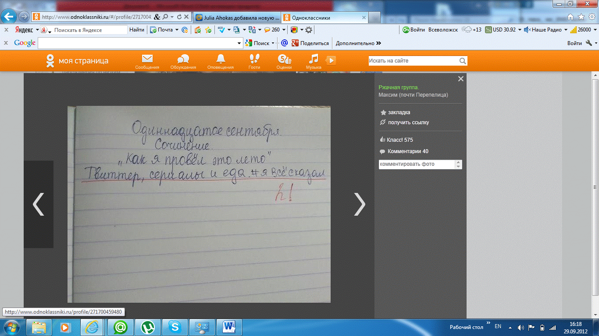Open Обсуждения discussions icon
This screenshot has width=599, height=336.
click(183, 59)
